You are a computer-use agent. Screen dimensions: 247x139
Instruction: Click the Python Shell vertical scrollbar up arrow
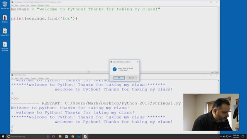click(218, 81)
